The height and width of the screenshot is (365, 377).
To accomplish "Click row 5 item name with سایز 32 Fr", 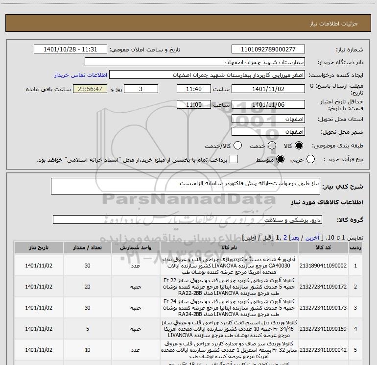I will click(x=229, y=350).
